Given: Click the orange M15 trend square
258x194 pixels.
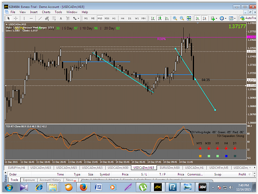Looking at the screenshot, I should 200,156.
